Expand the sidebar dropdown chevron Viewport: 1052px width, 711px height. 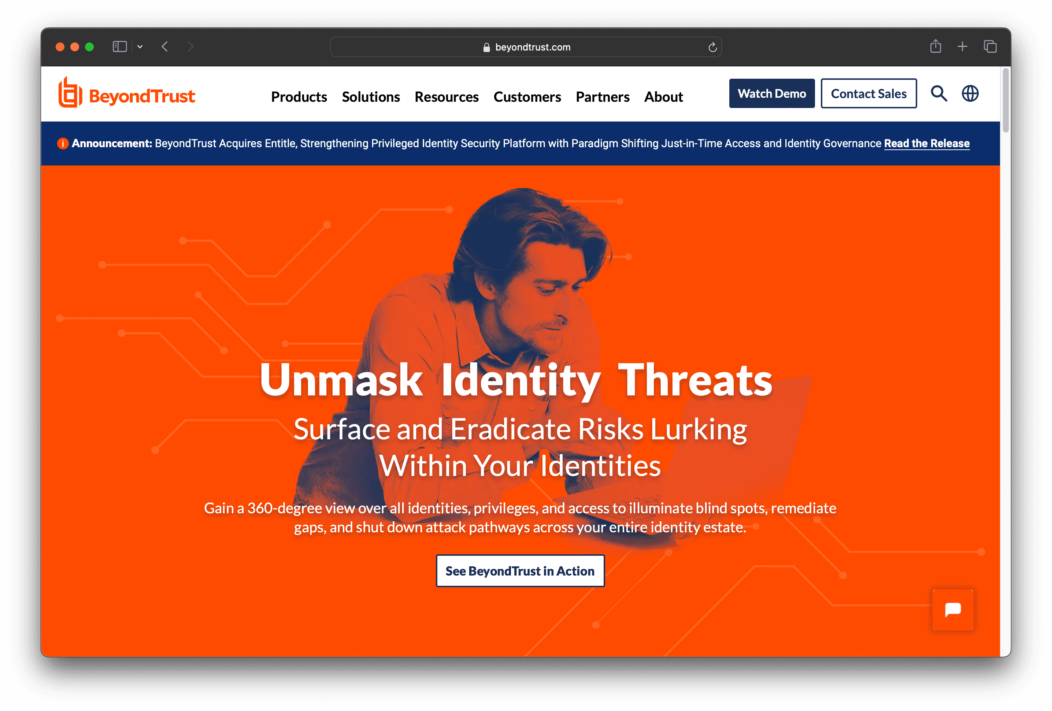pos(140,46)
